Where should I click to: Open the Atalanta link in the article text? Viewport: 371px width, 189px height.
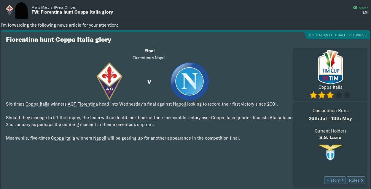[x=278, y=118]
